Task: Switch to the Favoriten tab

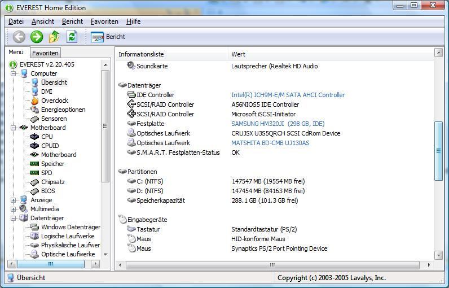Action: point(45,53)
